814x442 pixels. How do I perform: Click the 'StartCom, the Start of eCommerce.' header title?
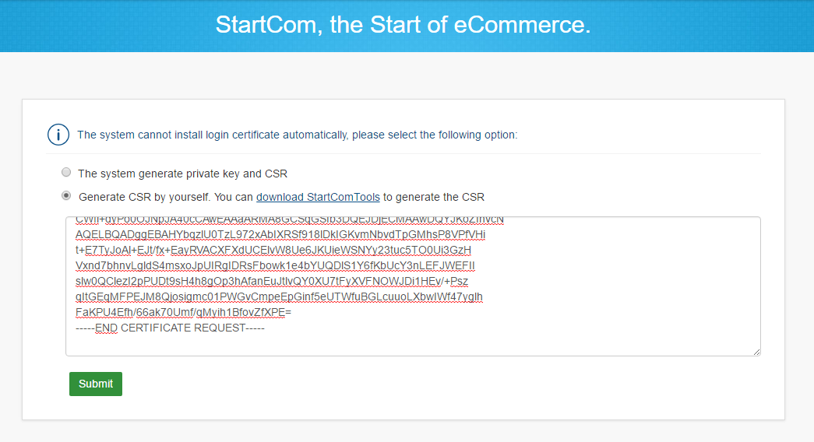(403, 25)
